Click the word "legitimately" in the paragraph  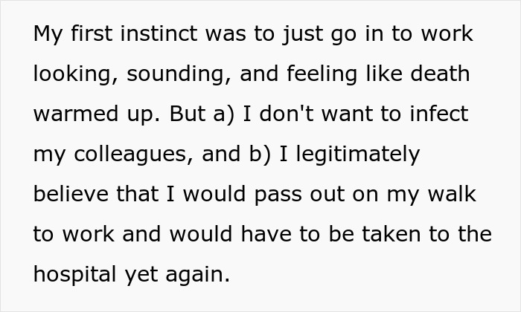tap(365, 155)
